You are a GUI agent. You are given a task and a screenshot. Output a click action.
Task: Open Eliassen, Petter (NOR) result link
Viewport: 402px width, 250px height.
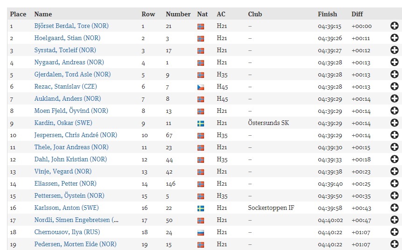(x=65, y=183)
